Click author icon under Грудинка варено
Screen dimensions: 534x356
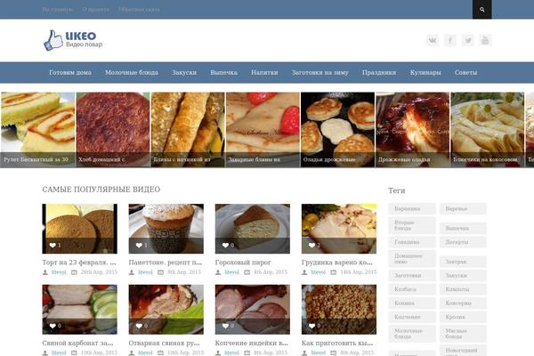pyautogui.click(x=304, y=272)
